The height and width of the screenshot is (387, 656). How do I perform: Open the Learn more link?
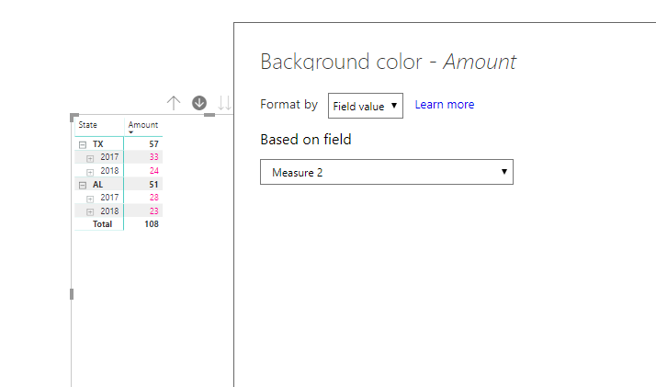click(445, 104)
